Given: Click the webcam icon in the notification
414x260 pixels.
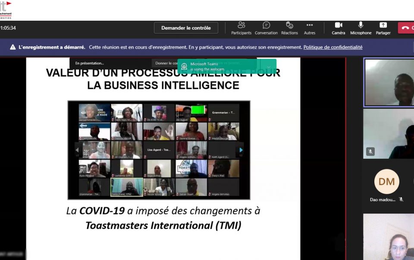Looking at the screenshot, I should (184, 66).
